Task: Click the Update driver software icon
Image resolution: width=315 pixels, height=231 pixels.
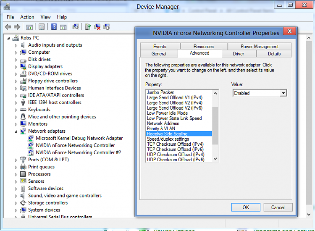Action: pyautogui.click(x=88, y=26)
